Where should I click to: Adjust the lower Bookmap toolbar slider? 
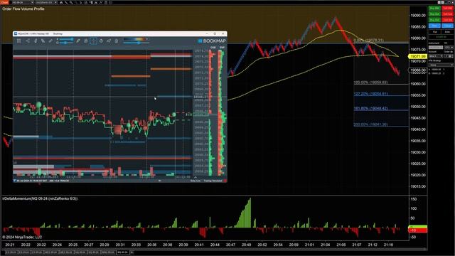tap(66, 43)
